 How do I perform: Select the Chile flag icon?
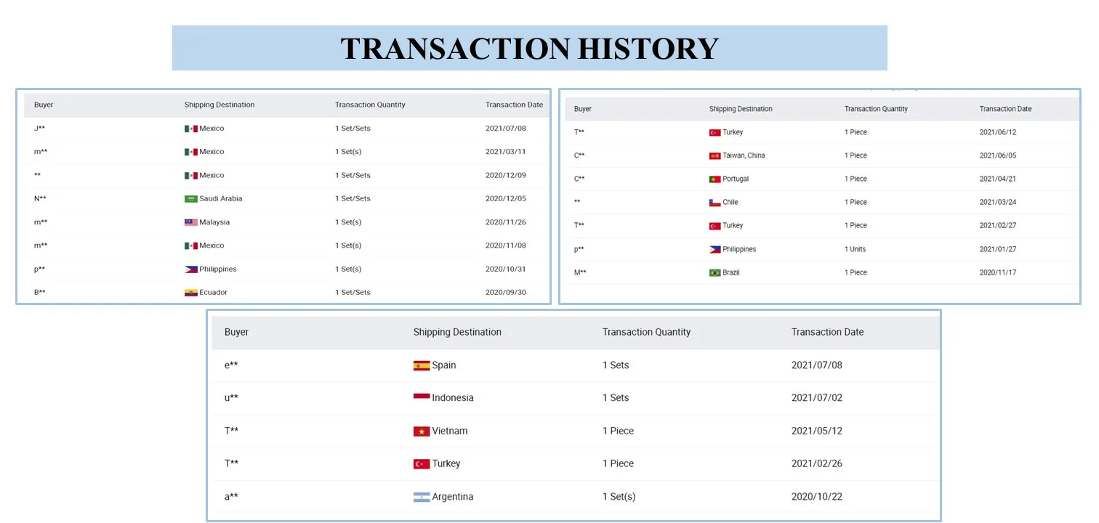[x=715, y=202]
